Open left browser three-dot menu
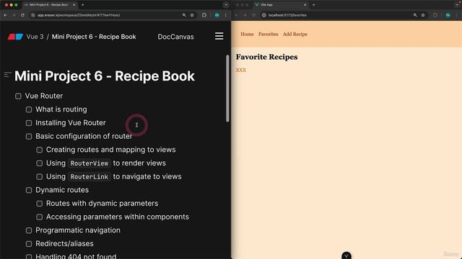Viewport: 462px width, 259px height. pos(226,15)
